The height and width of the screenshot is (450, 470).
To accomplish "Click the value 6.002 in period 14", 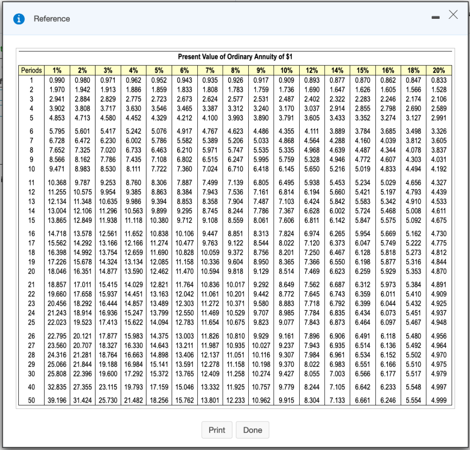I will tap(337, 211).
